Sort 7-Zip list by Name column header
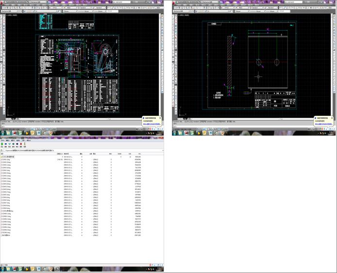Image resolution: width=337 pixels, height=273 pixels. click(28, 154)
